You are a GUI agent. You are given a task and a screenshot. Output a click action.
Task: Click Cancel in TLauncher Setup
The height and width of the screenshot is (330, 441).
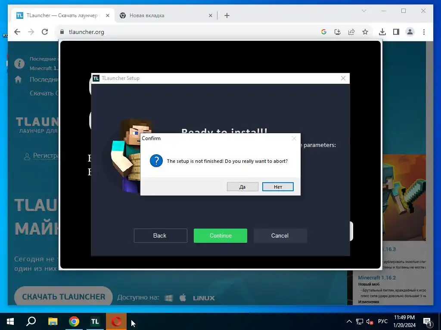tap(280, 235)
